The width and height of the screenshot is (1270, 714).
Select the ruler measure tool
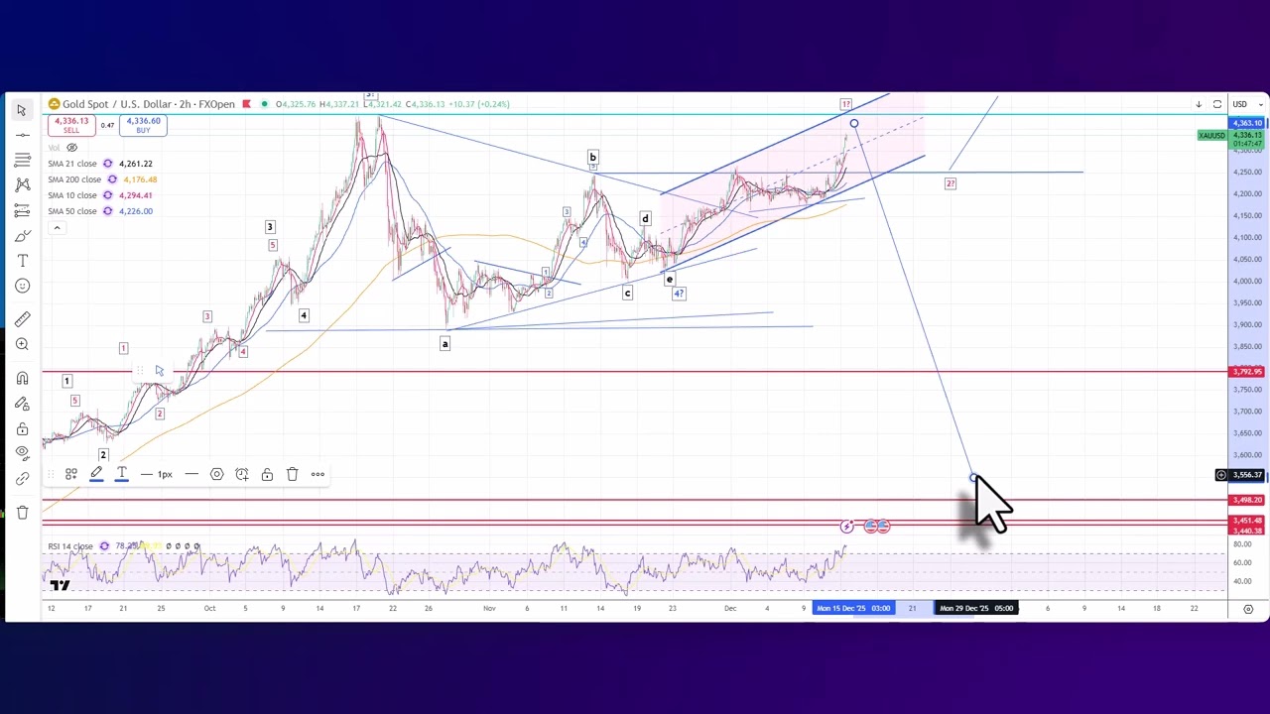(22, 319)
